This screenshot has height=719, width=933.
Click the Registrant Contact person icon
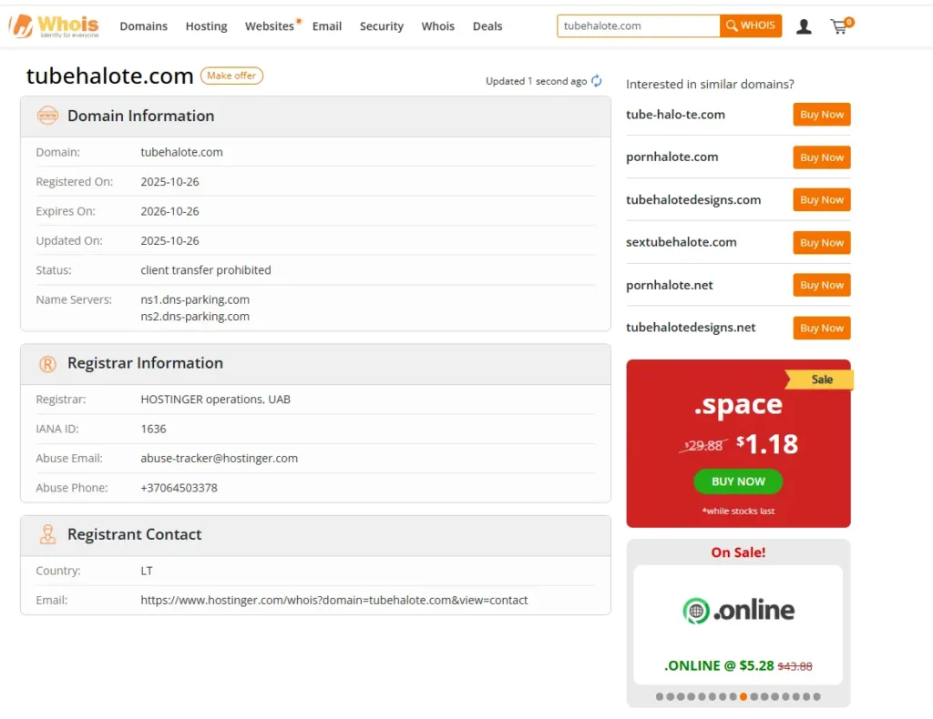tap(47, 534)
